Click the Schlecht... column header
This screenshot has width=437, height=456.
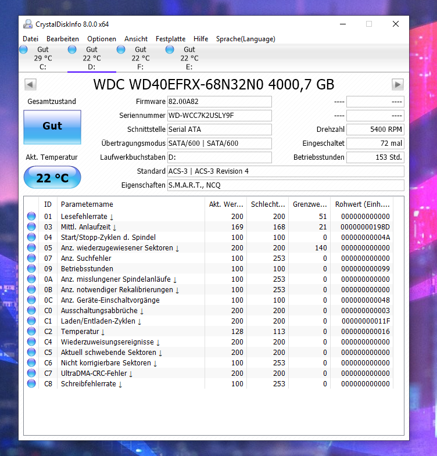pos(268,204)
